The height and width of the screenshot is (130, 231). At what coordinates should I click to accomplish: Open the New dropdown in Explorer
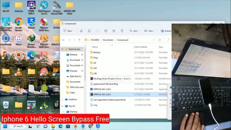coord(69,31)
